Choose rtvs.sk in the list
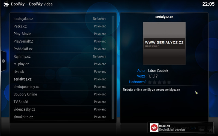Image resolution: width=218 pixels, height=136 pixels. tap(60, 72)
